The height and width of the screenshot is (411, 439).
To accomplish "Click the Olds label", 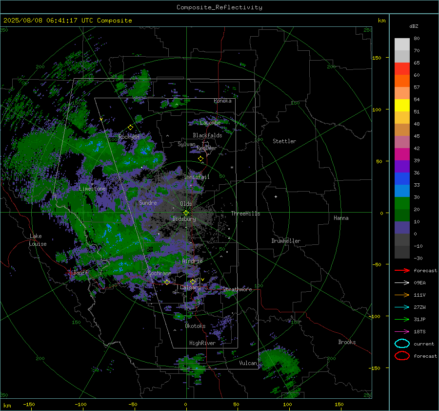I will pos(186,204).
